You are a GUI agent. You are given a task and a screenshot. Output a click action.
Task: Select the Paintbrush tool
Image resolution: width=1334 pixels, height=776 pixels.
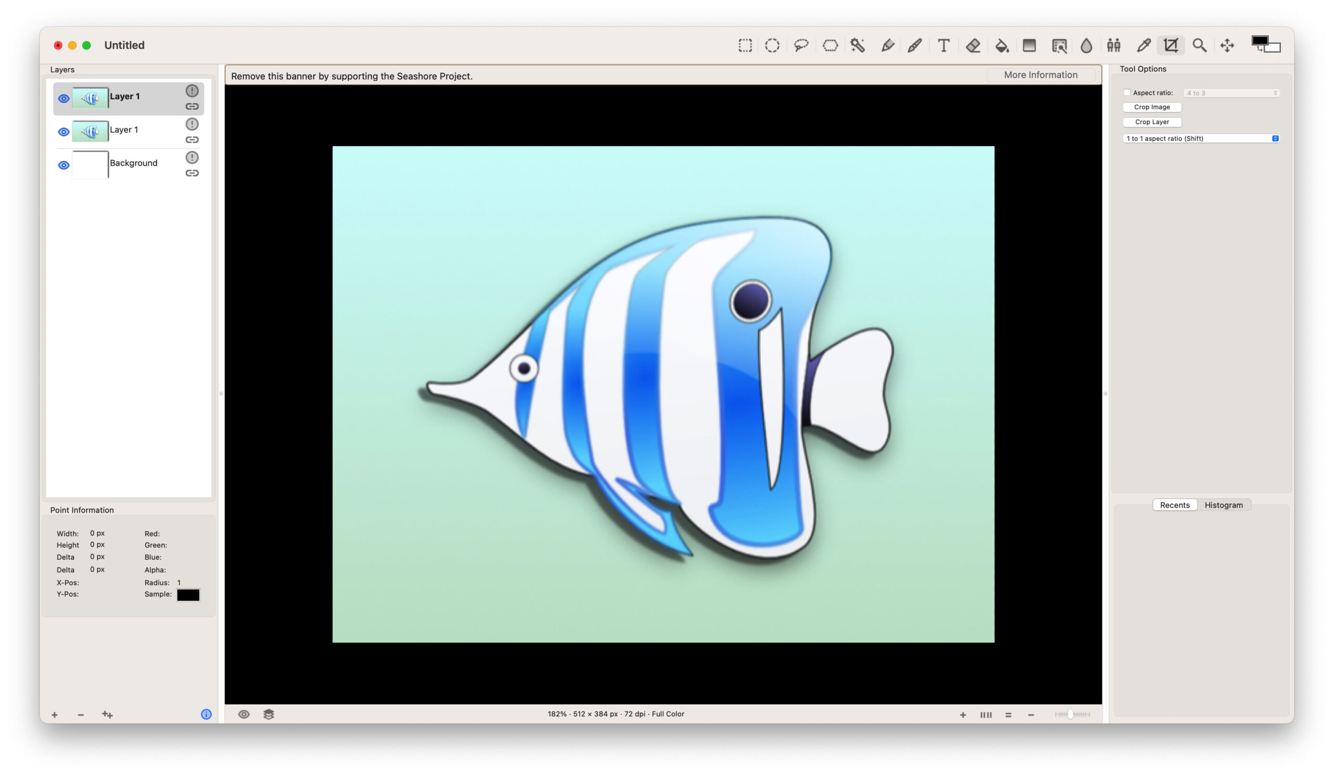(915, 45)
